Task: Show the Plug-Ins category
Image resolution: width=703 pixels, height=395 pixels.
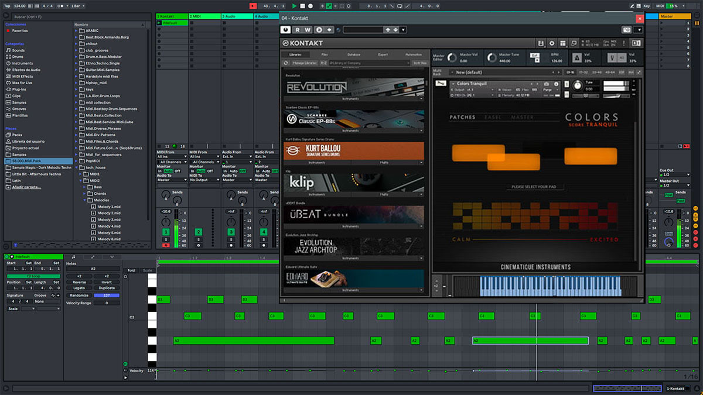Action: click(19, 90)
